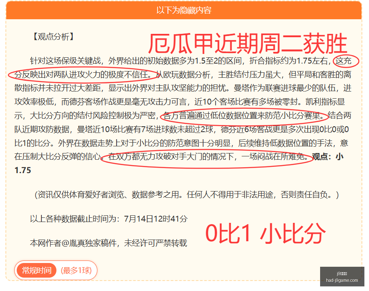Click the bold value 1.75
The height and width of the screenshot is (291, 369).
(23, 170)
